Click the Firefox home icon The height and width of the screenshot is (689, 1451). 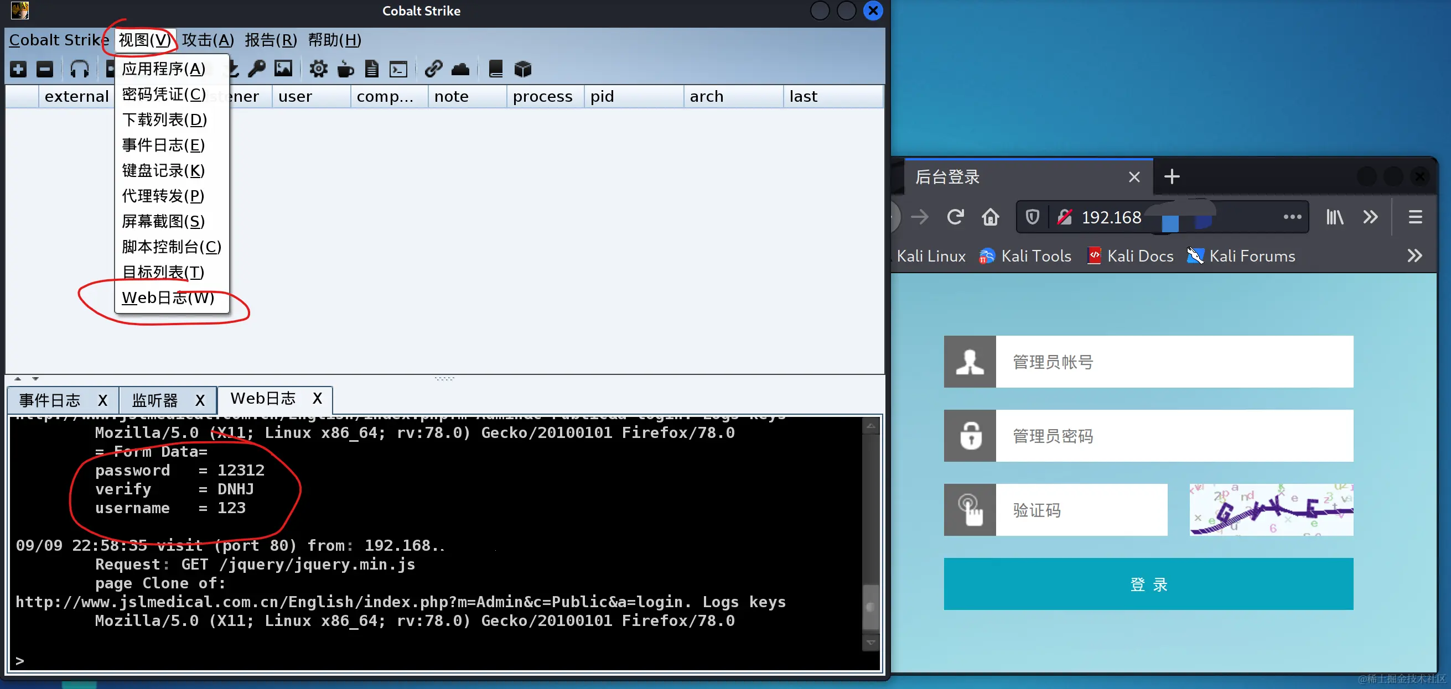click(x=990, y=217)
